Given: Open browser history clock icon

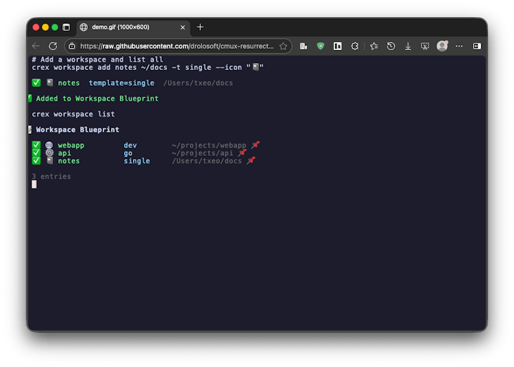Looking at the screenshot, I should (x=391, y=46).
